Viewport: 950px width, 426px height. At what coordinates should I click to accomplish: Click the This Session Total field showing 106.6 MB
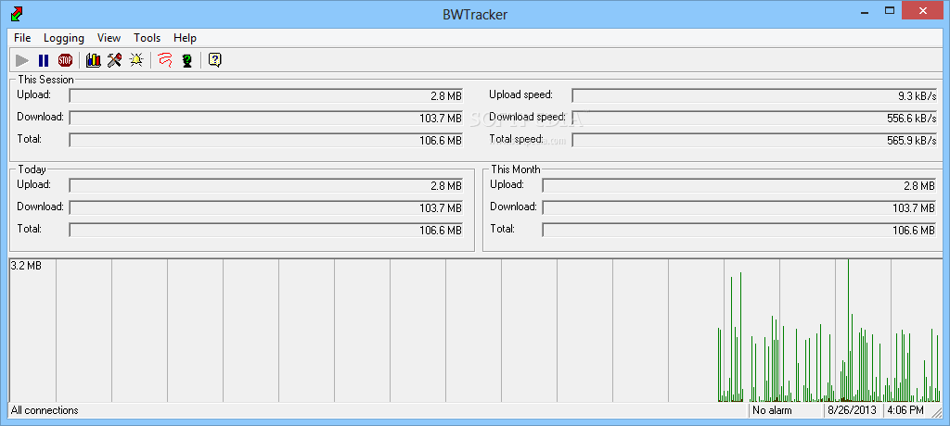click(x=266, y=141)
